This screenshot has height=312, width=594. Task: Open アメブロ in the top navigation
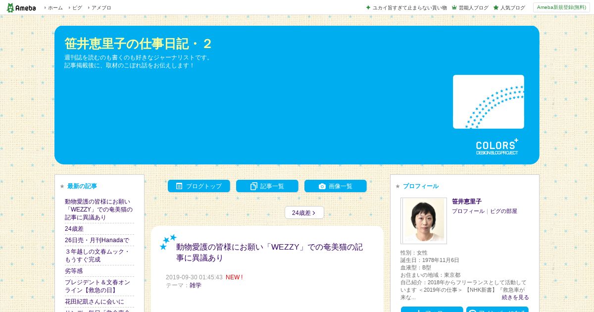(x=101, y=8)
